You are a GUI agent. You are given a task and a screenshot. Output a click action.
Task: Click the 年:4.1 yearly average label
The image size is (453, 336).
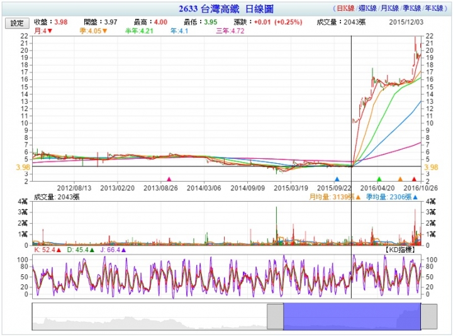coord(179,31)
